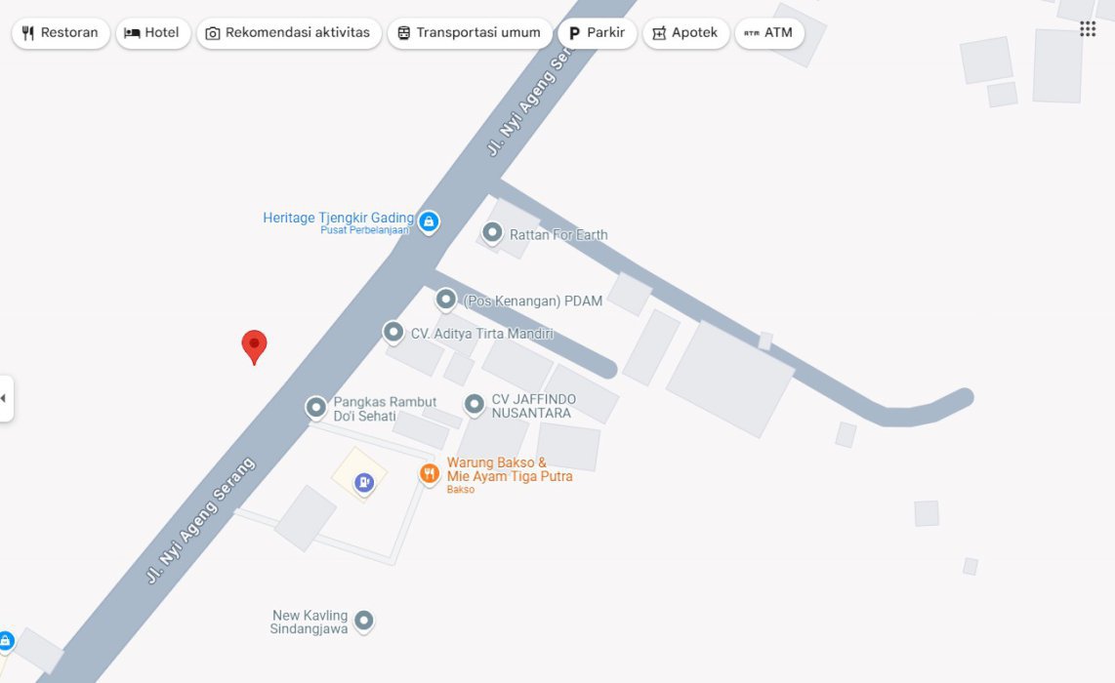Click the red dropped location pin
This screenshot has height=683, width=1115.
[254, 346]
